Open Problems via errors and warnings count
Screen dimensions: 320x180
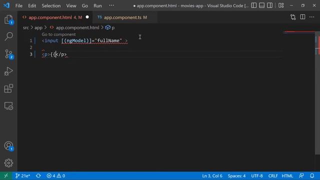pyautogui.click(x=56, y=175)
